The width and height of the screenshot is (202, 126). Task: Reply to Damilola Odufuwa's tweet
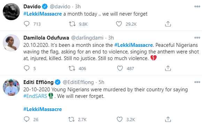[x=27, y=68]
